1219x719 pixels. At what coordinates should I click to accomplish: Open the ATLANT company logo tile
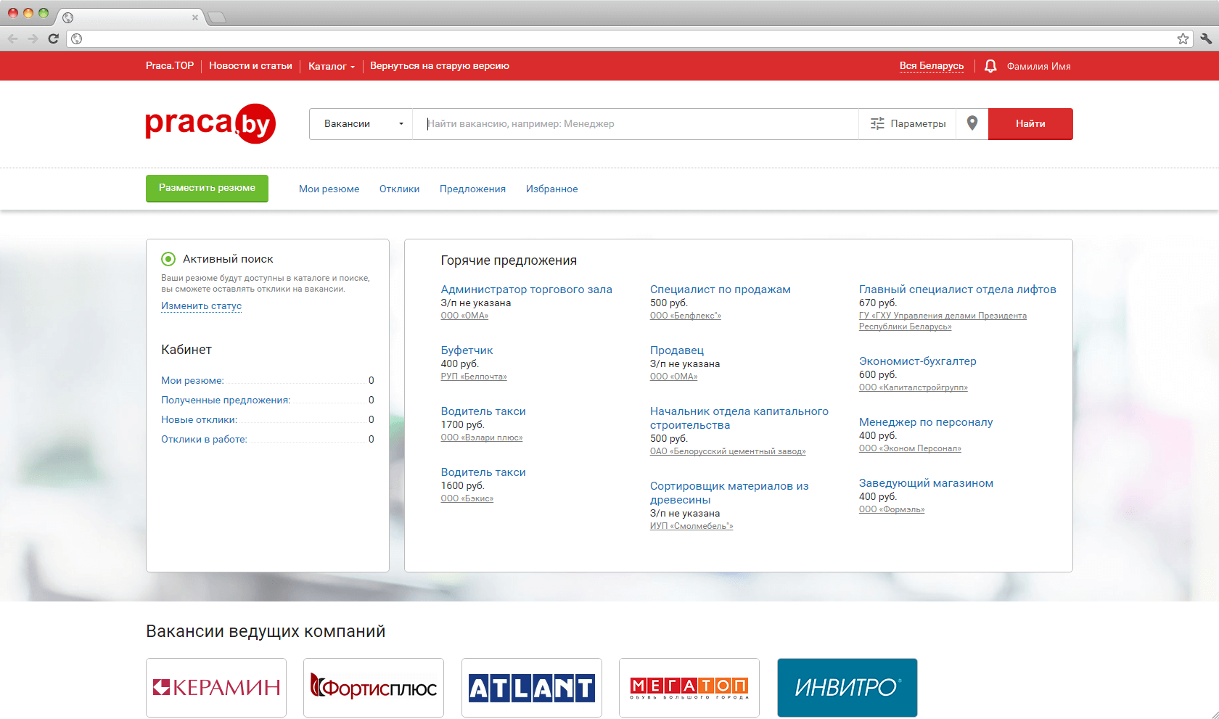tap(532, 688)
